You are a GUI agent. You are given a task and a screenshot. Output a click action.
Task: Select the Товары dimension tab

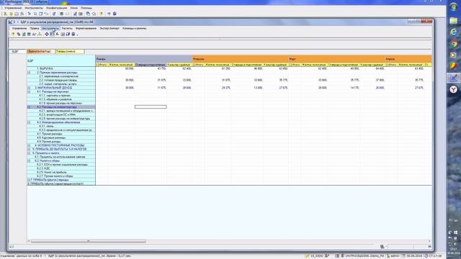pos(70,51)
